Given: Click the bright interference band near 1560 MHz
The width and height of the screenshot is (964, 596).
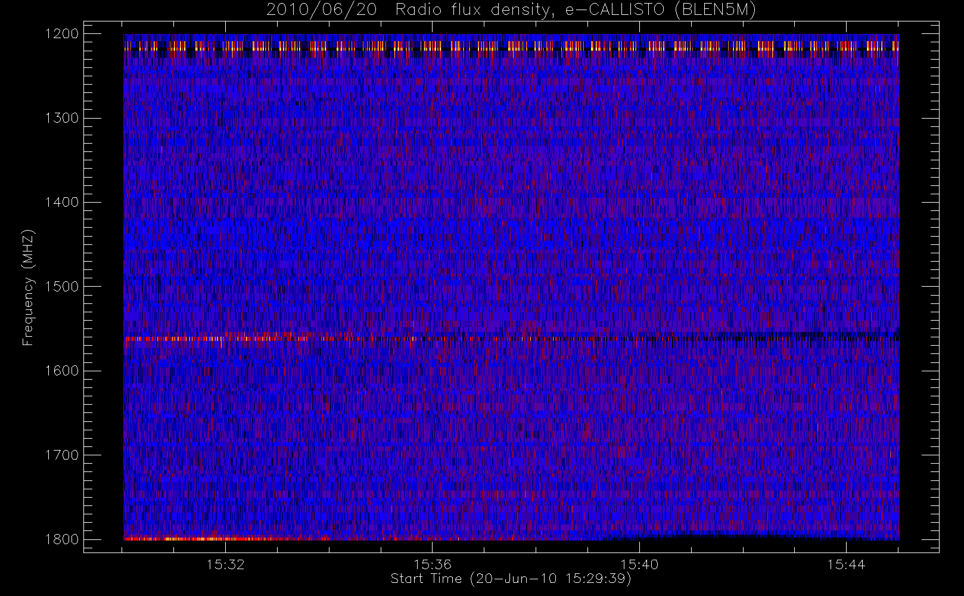Looking at the screenshot, I should coord(511,338).
